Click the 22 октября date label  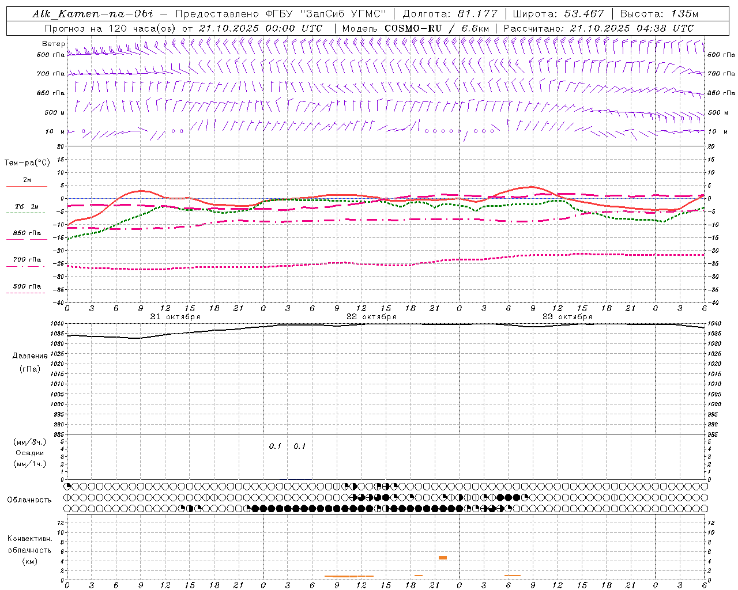(371, 317)
